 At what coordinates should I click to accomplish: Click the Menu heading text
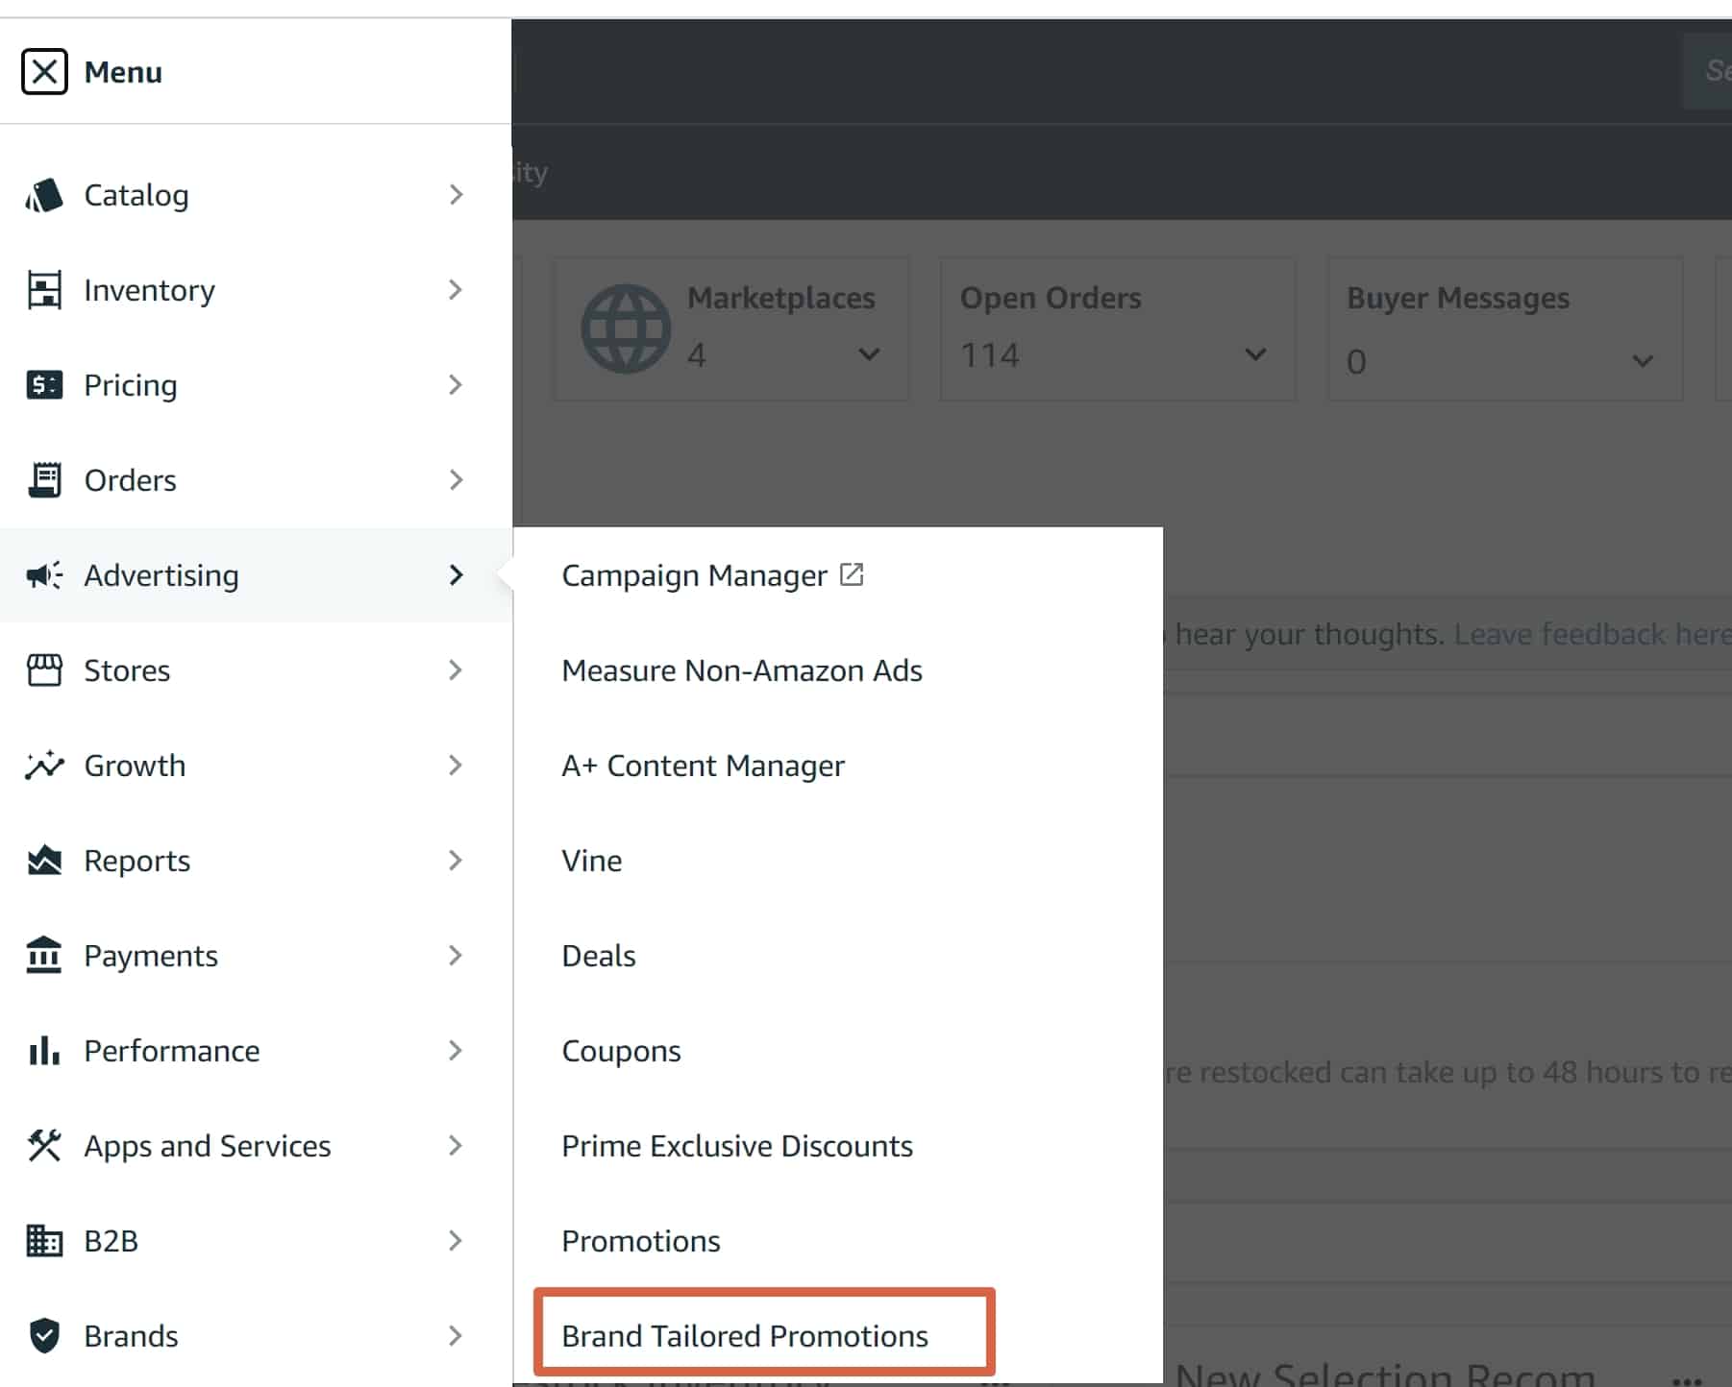123,72
